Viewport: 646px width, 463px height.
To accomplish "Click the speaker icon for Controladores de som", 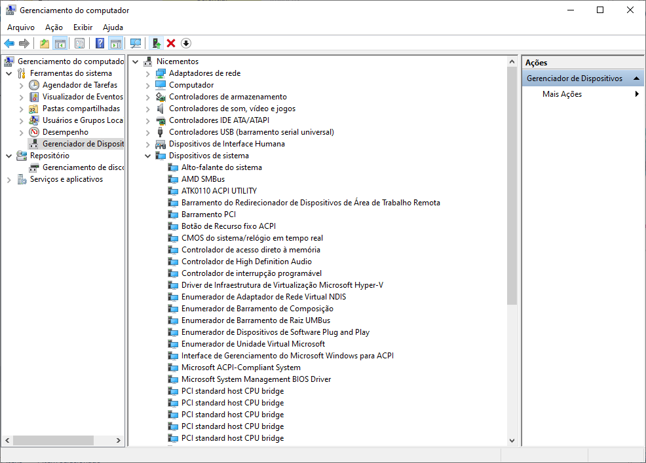I will pos(161,109).
